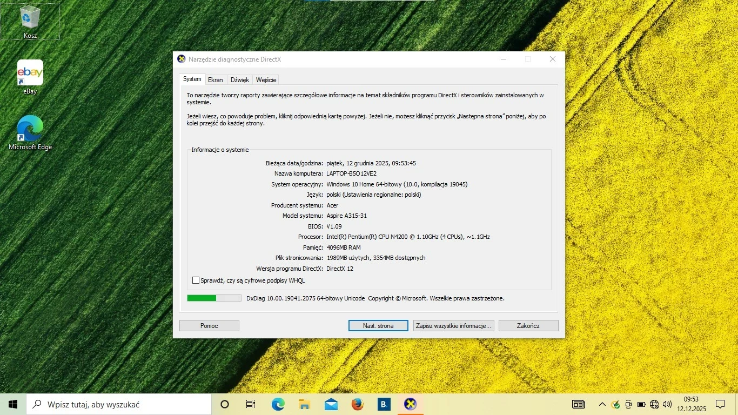Launch Firefox from the taskbar
The height and width of the screenshot is (415, 738).
pyautogui.click(x=357, y=404)
